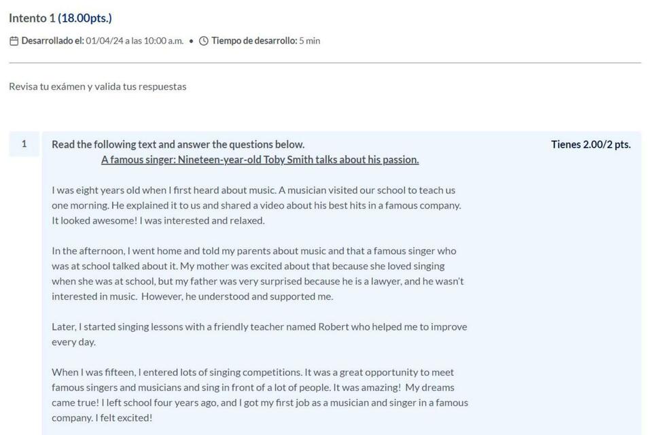The height and width of the screenshot is (435, 655).
Task: Click the paragraph starting I was eight years old
Action: [256, 205]
